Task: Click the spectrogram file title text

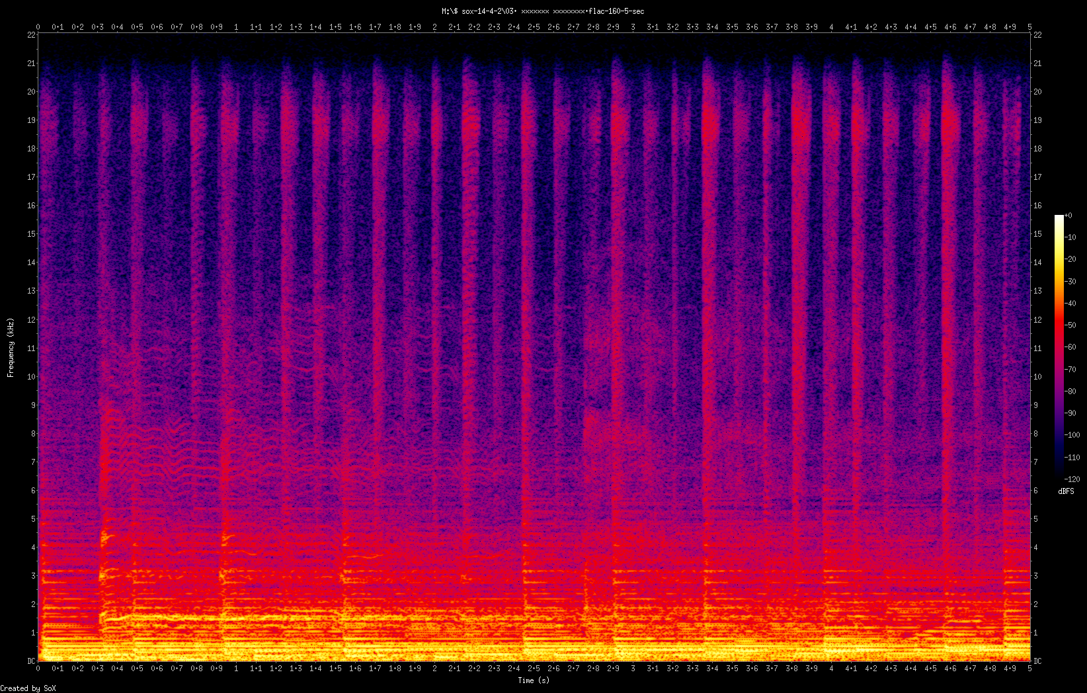Action: click(x=543, y=11)
